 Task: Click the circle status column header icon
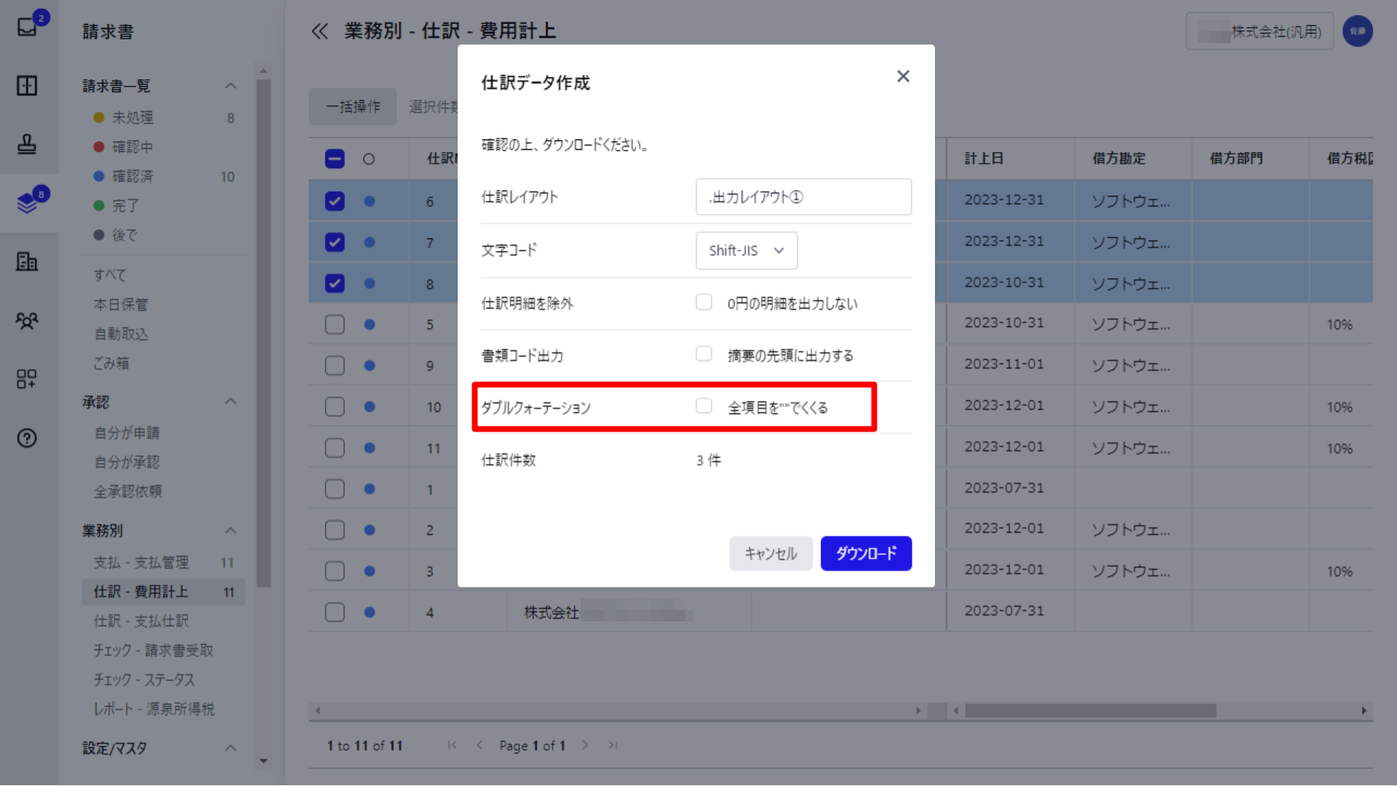pos(369,159)
